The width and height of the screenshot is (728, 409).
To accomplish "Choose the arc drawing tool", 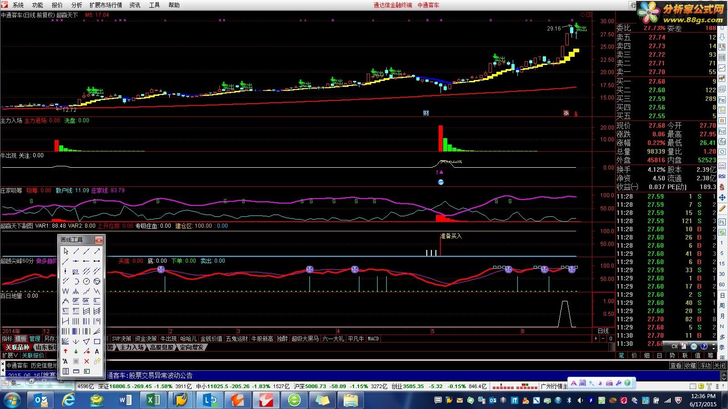I will pyautogui.click(x=76, y=281).
